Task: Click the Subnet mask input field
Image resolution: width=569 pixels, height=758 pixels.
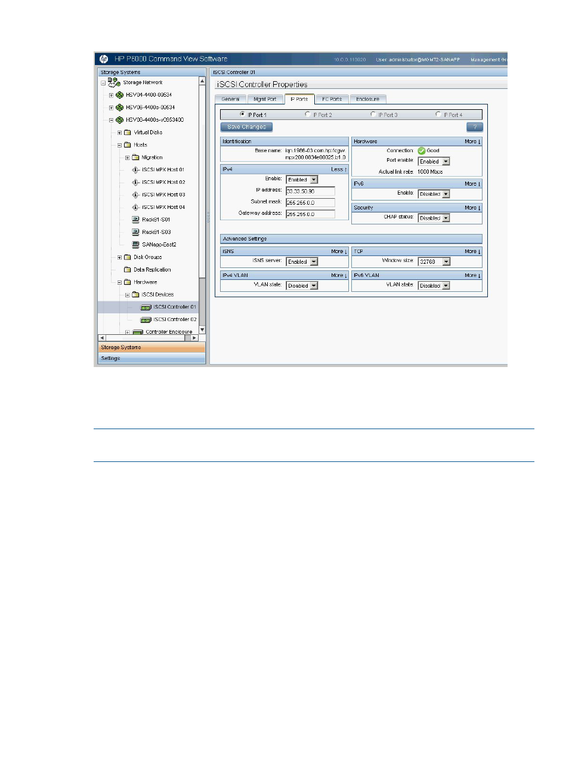Action: coord(310,203)
